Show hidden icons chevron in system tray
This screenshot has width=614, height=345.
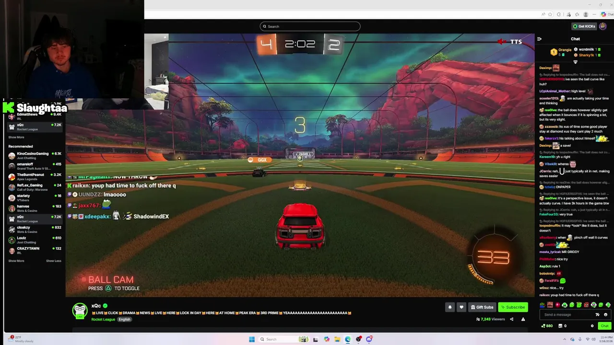pyautogui.click(x=565, y=339)
